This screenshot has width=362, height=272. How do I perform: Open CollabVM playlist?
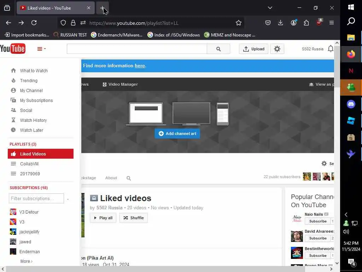(x=29, y=164)
